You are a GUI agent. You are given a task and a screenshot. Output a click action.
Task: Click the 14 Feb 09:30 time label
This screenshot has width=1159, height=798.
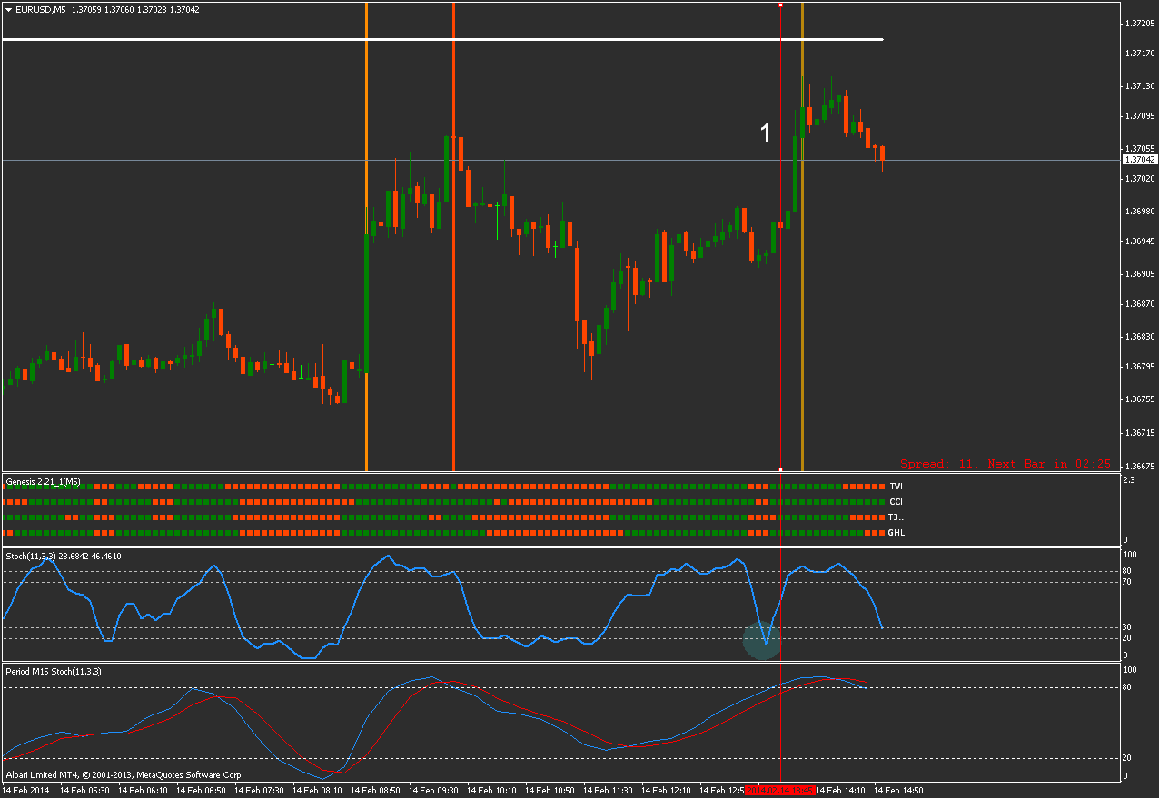pos(433,791)
